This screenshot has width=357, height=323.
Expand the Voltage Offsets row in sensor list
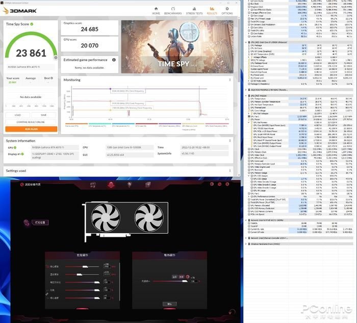(249, 57)
